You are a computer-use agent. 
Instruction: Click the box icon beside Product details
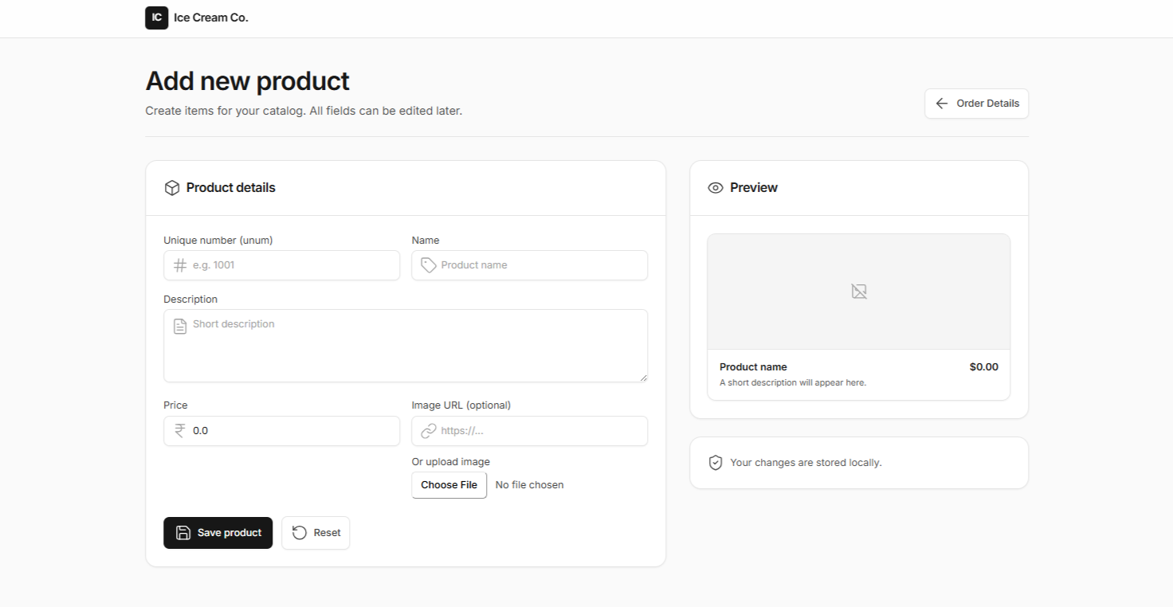(172, 187)
